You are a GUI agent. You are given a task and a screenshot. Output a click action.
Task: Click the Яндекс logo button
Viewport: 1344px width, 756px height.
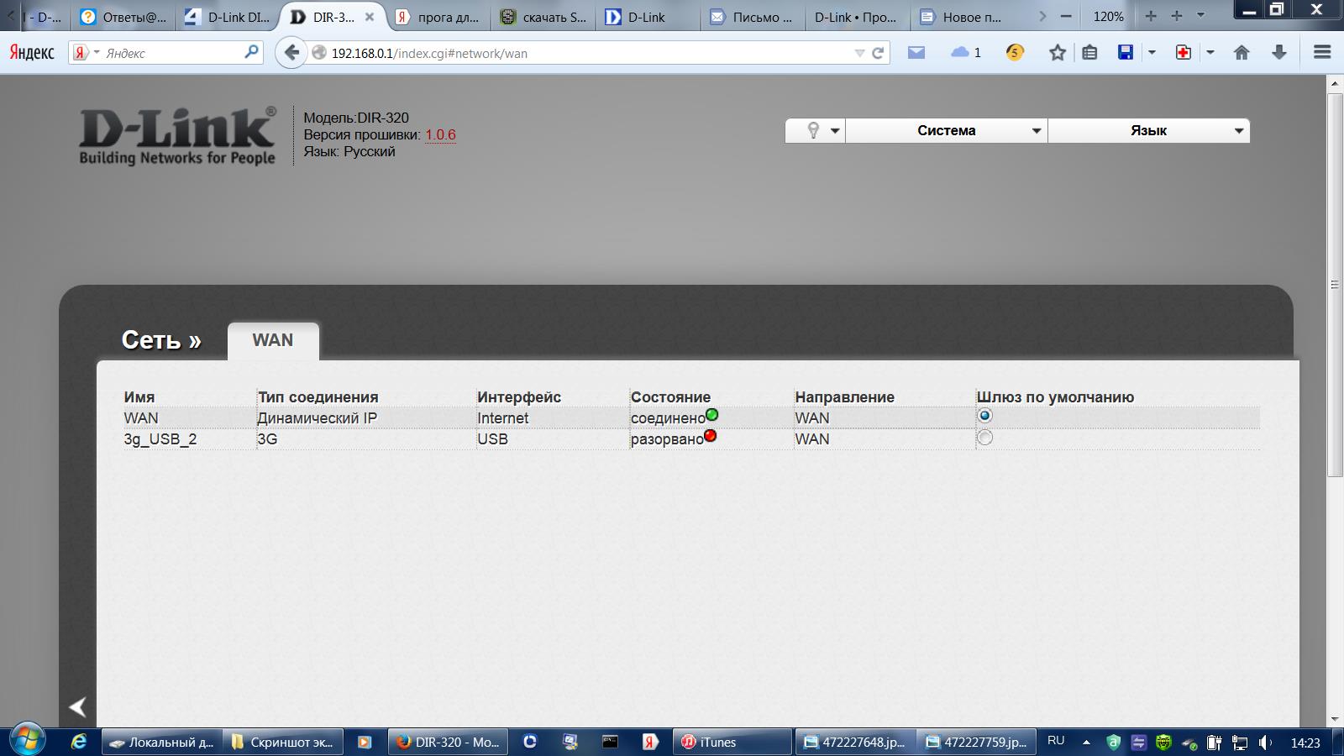32,53
